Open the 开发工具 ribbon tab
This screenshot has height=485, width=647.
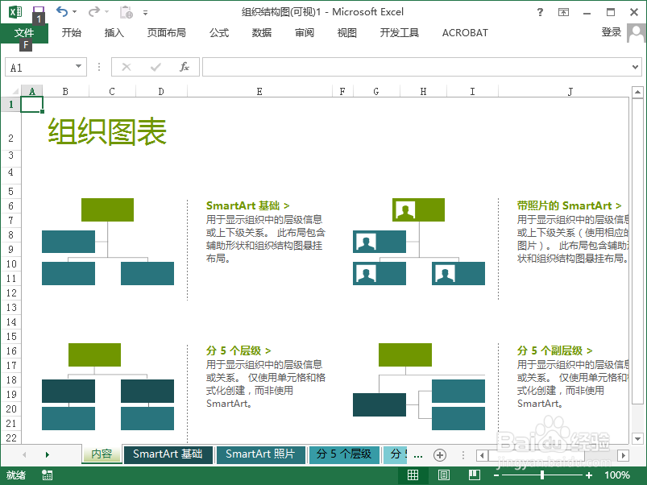coord(399,32)
